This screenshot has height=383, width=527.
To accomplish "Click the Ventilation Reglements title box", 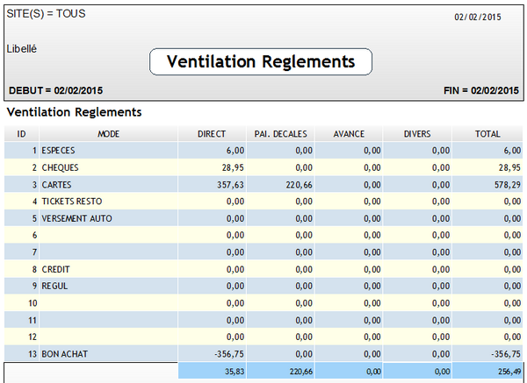I will (261, 62).
